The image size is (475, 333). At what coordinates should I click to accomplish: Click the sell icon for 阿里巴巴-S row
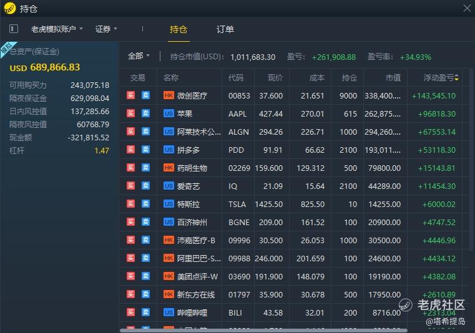pos(145,258)
